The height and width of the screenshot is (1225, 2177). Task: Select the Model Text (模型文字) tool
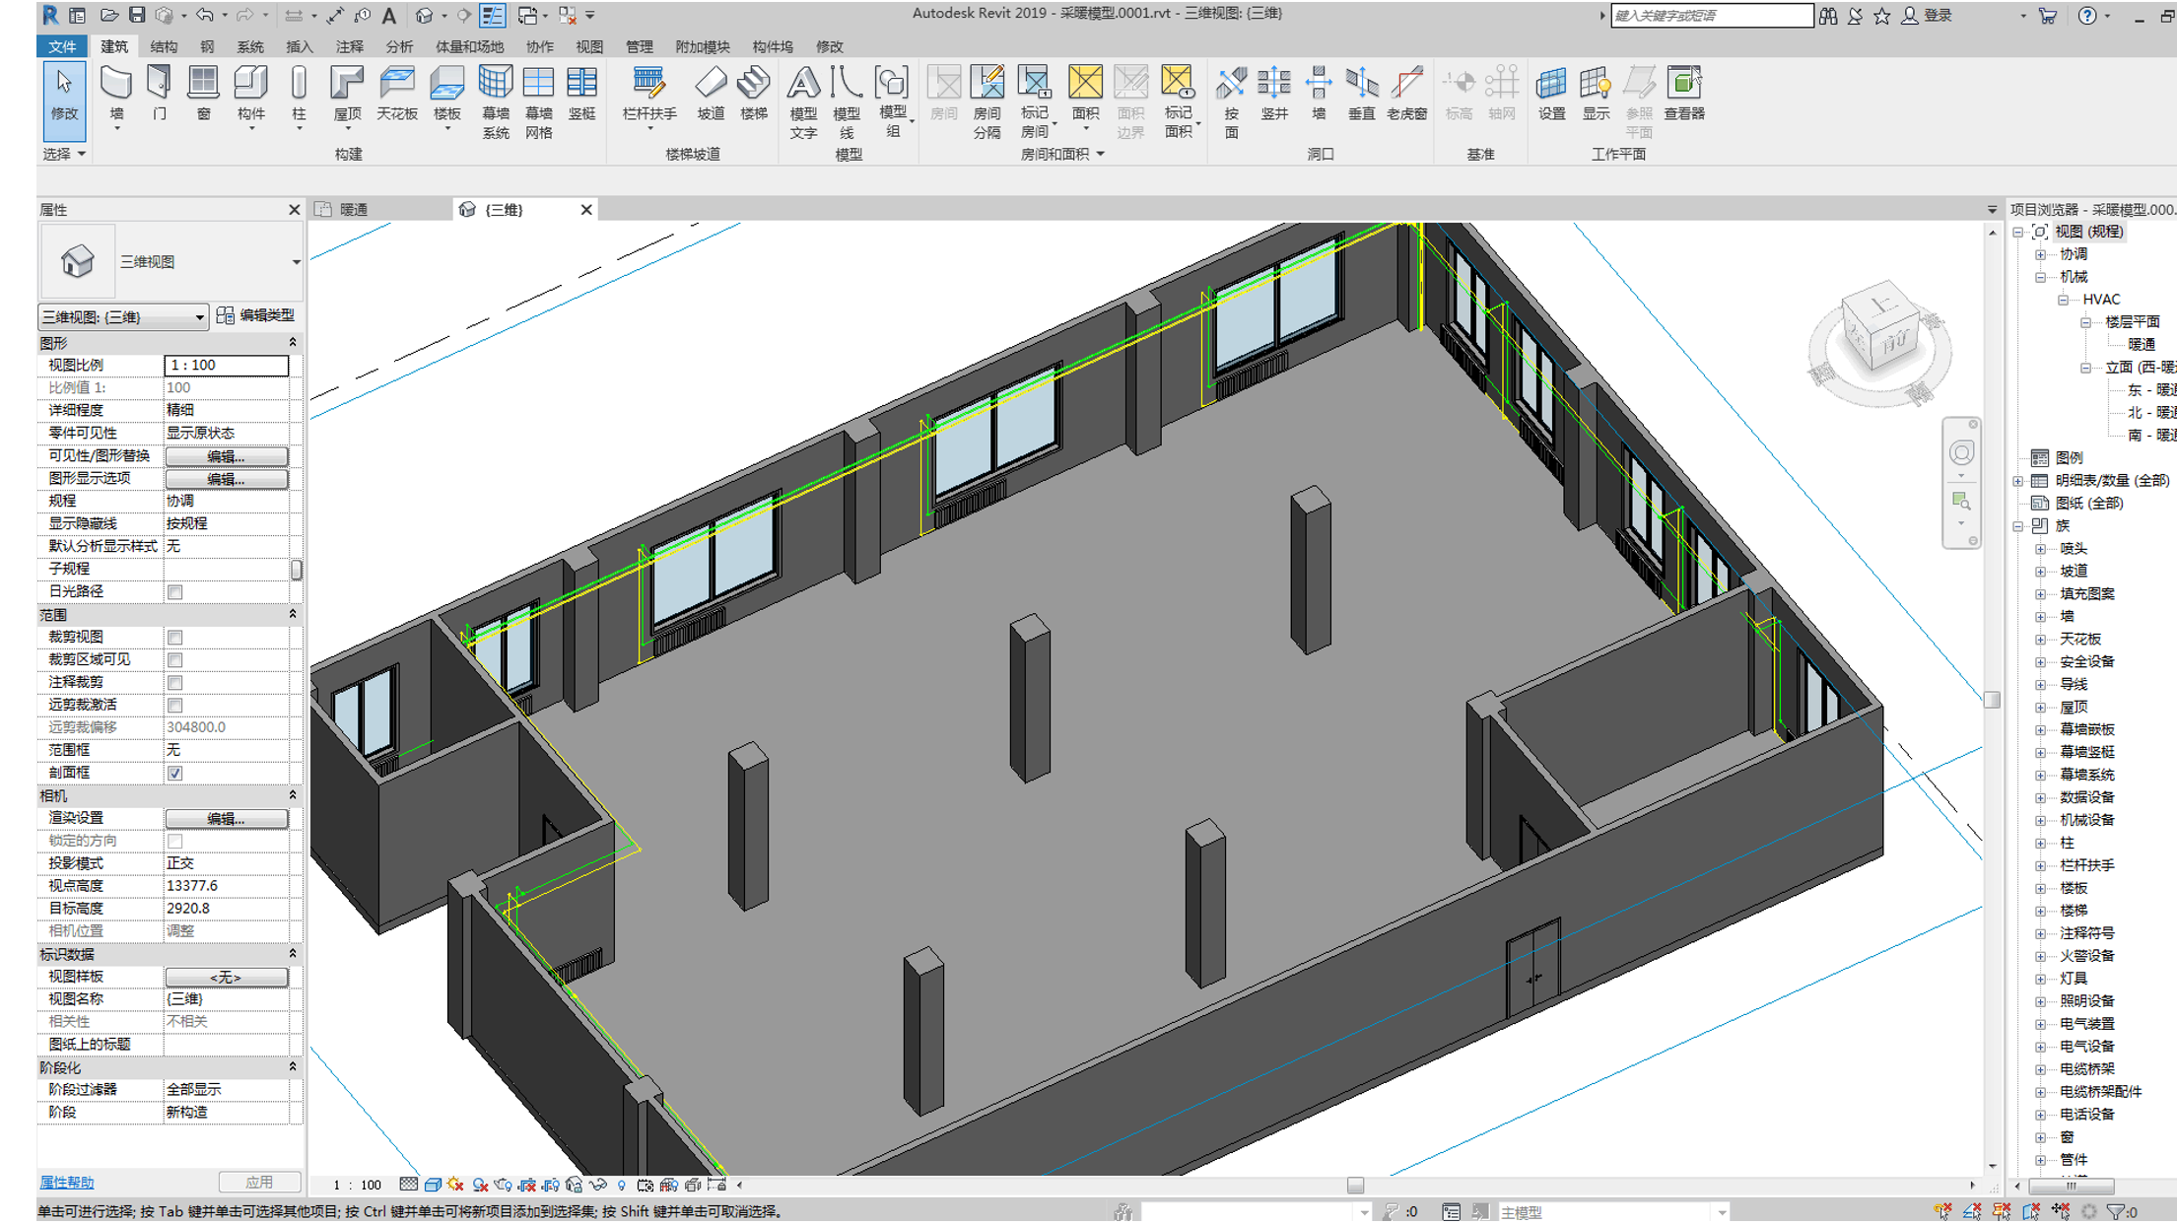pos(803,102)
